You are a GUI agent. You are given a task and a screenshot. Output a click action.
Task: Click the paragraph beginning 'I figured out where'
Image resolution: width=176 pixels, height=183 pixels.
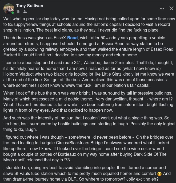[88, 149]
